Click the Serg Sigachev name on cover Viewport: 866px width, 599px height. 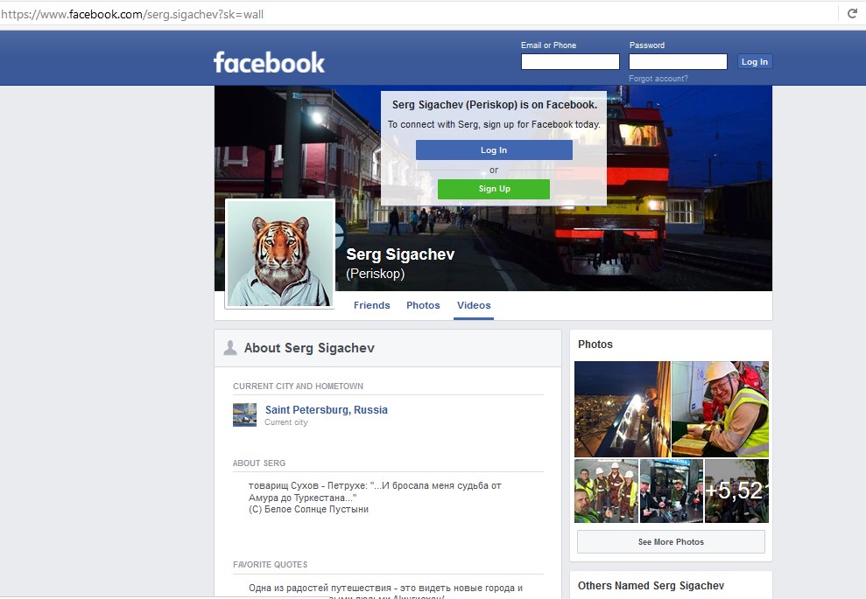coord(400,254)
